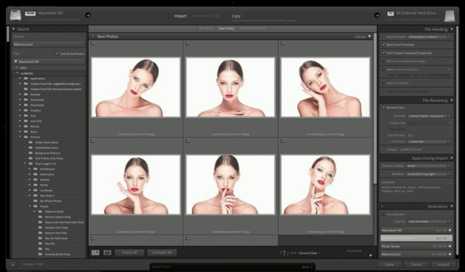Select the top-left headshot thumbnail

135,87
